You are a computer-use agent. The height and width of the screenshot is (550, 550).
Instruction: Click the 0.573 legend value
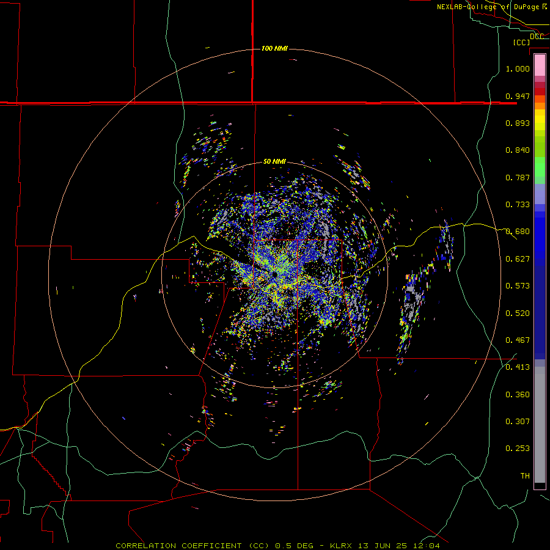coord(518,286)
